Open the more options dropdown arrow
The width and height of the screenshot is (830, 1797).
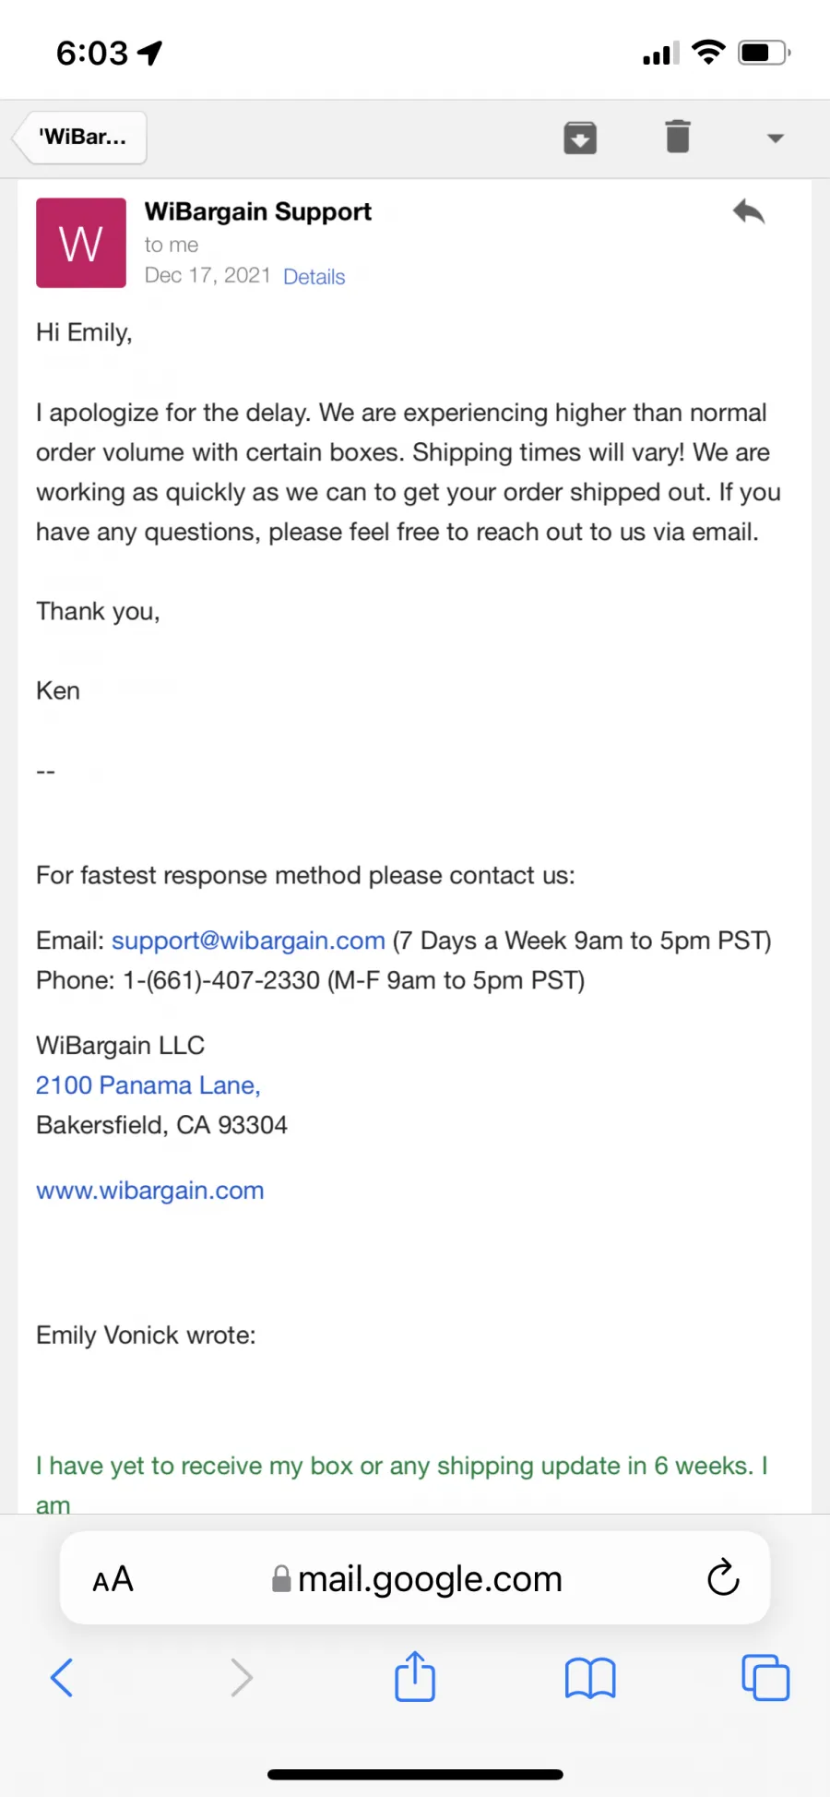[776, 138]
